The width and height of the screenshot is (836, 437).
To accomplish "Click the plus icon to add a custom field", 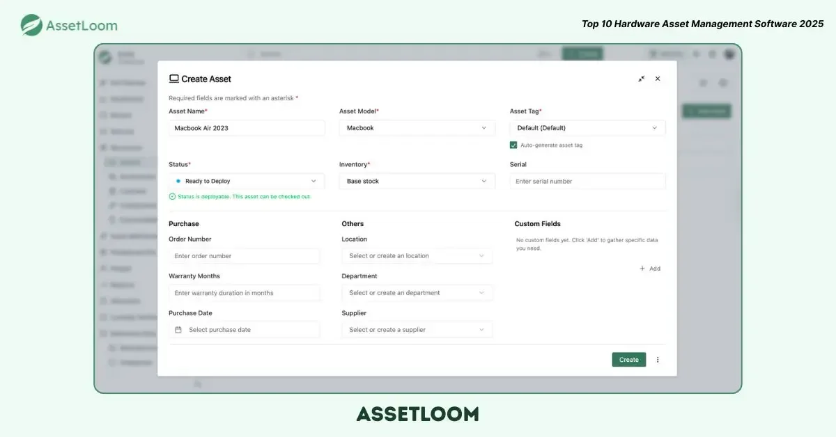I will 642,269.
